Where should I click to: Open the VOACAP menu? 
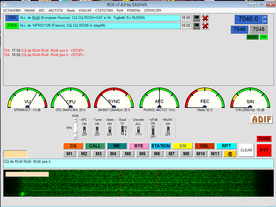click(x=85, y=11)
